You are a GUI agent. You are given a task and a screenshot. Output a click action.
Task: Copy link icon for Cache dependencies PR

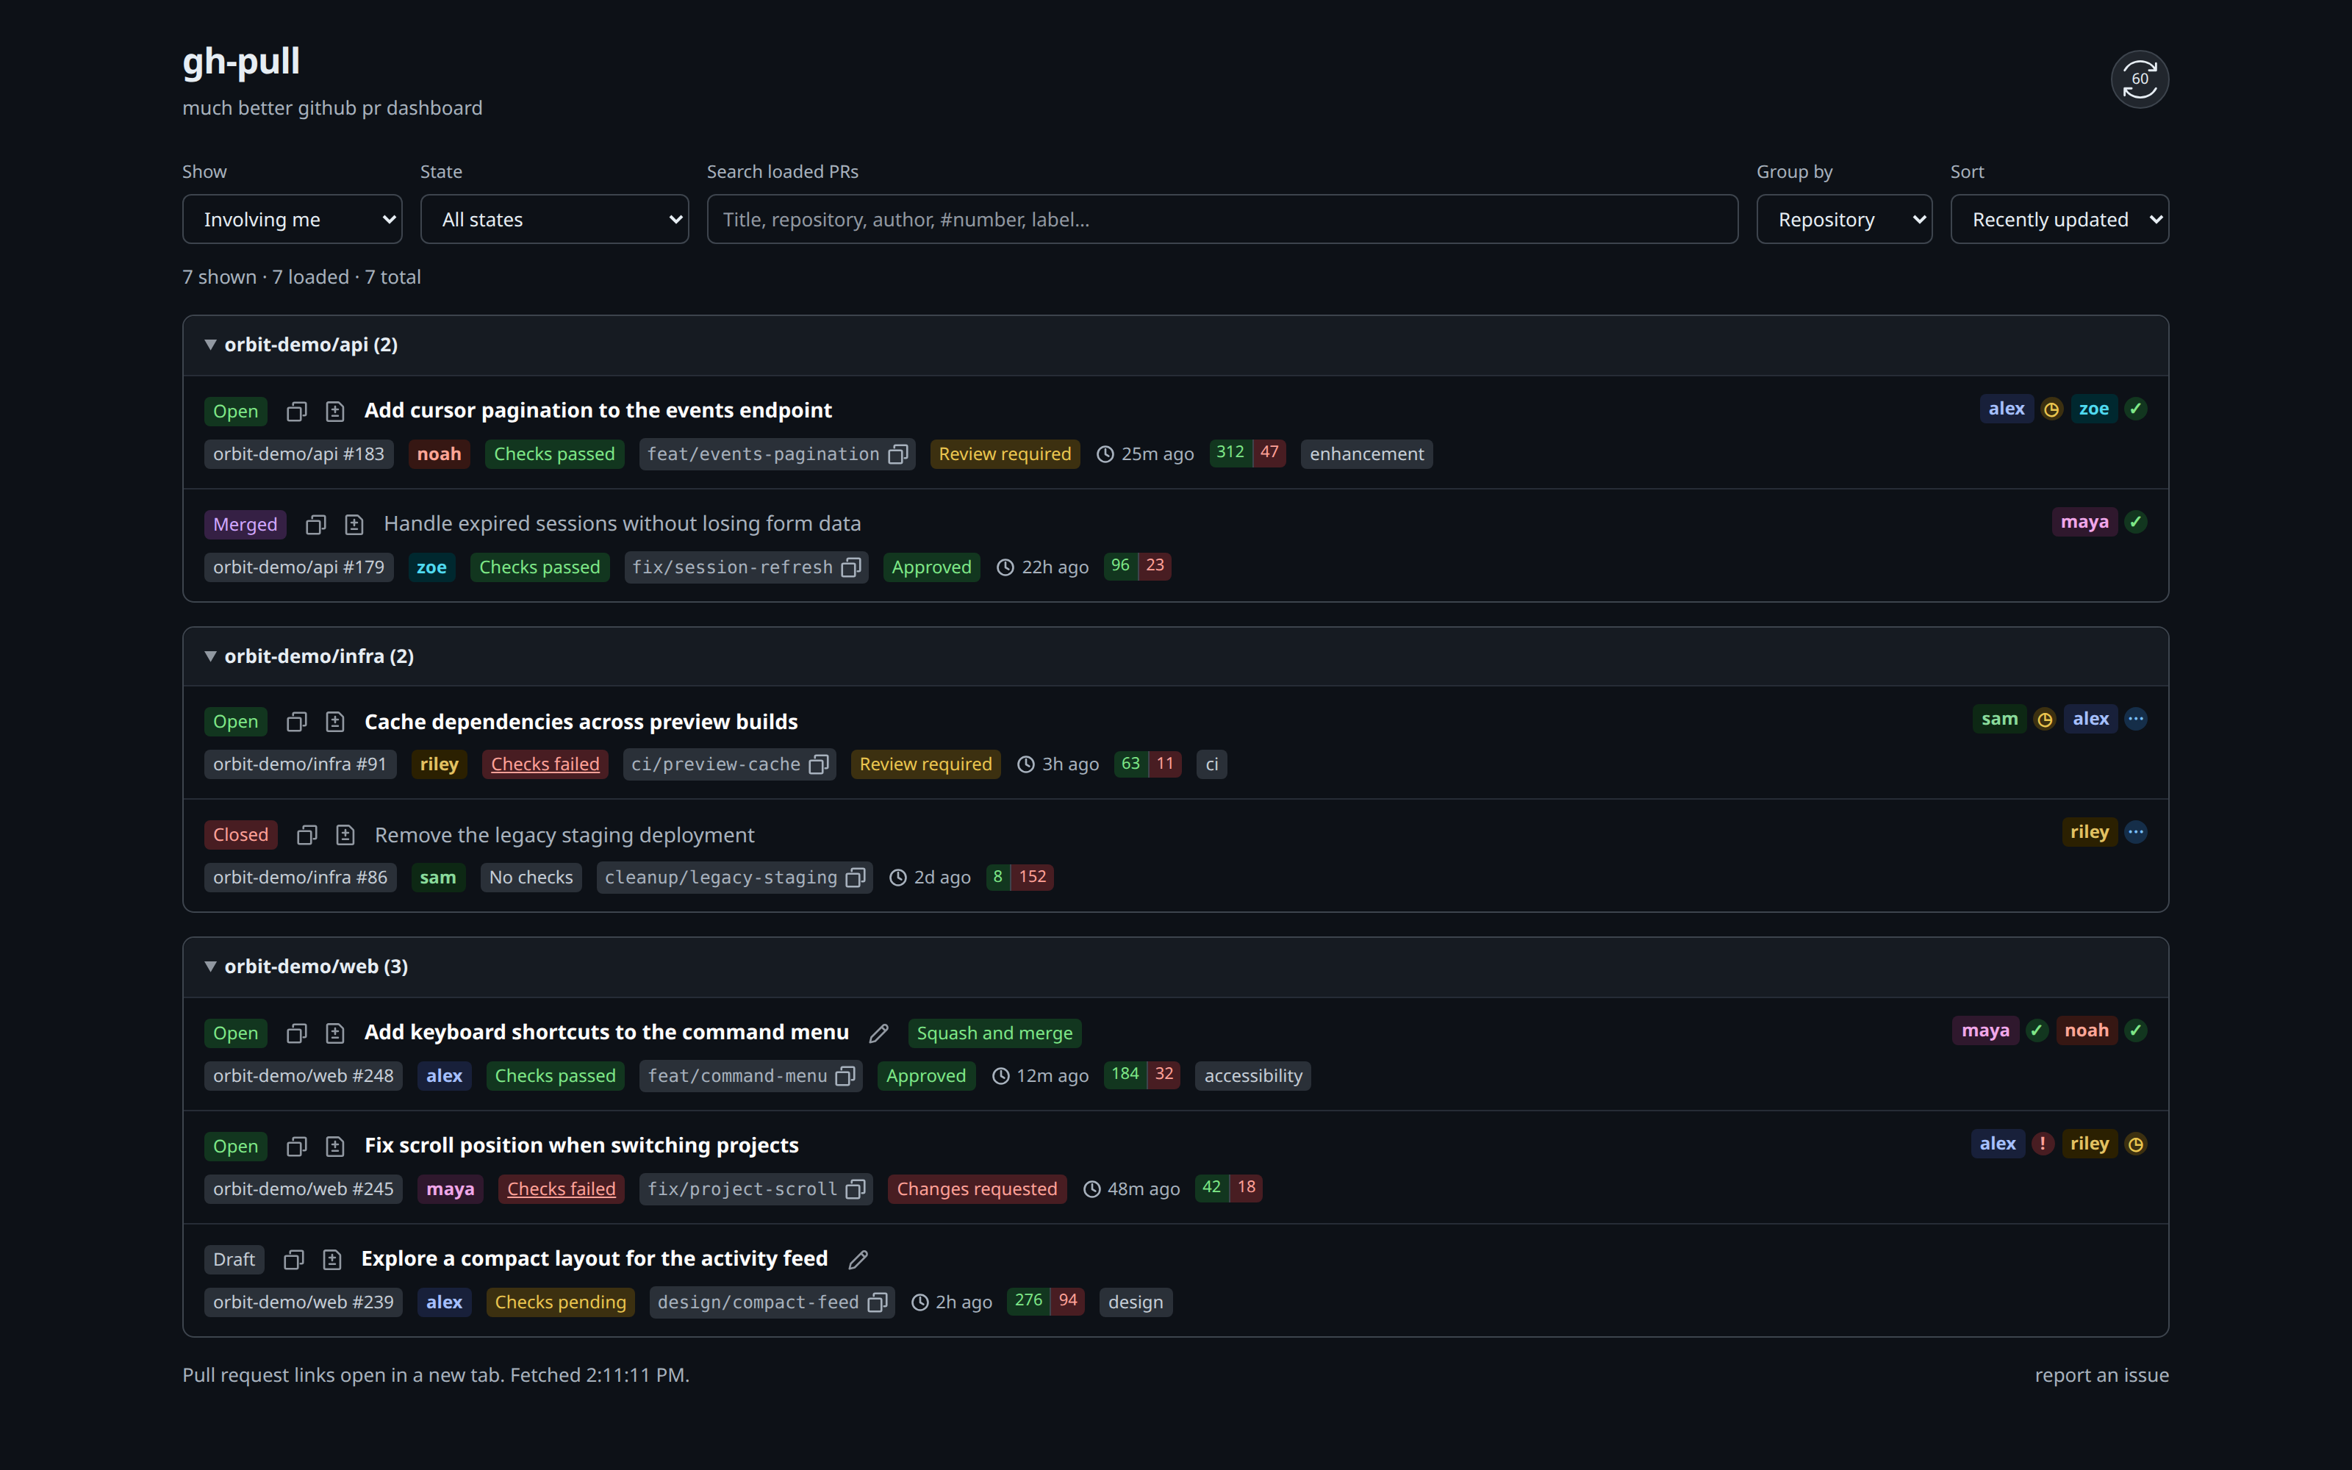pos(296,721)
